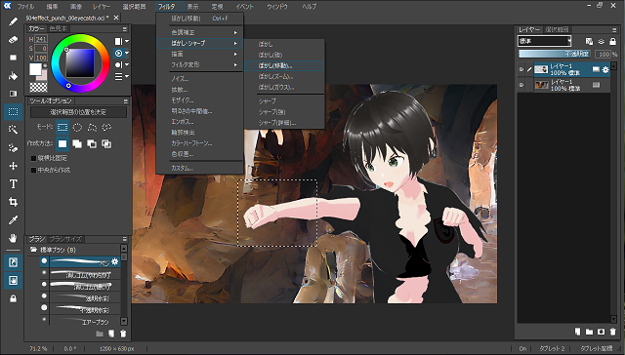
Task: Open the brush panel options menu
Action: [125, 239]
